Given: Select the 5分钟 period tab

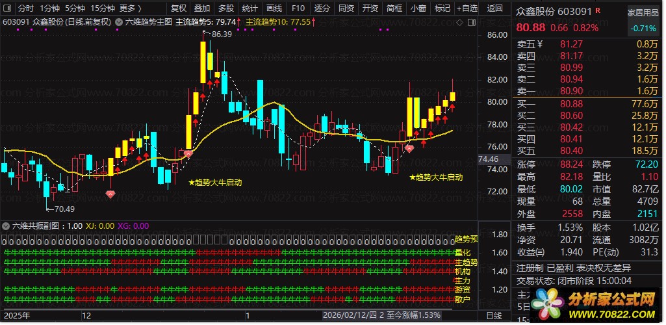Looking at the screenshot, I should 75,8.
